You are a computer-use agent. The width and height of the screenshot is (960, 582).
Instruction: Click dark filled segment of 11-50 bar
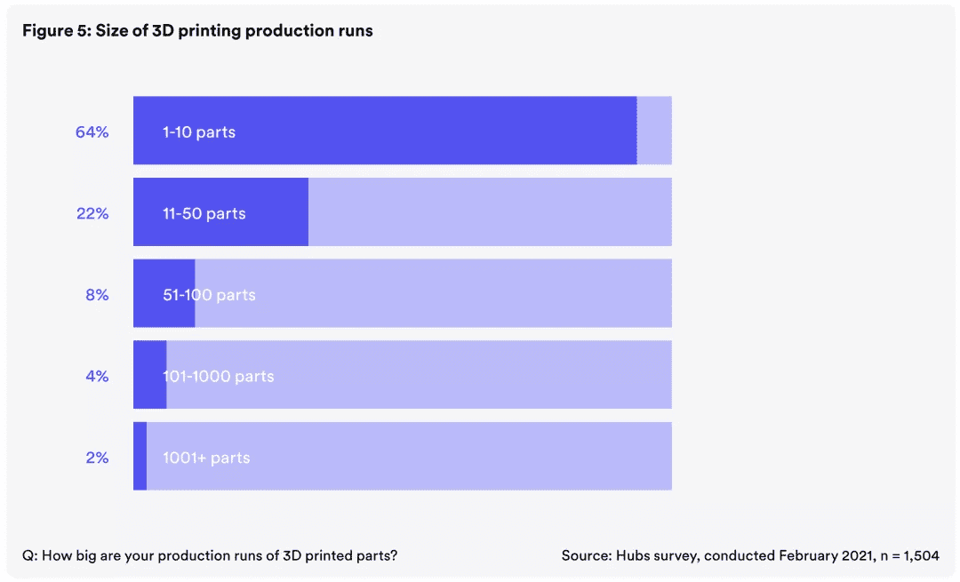click(221, 211)
